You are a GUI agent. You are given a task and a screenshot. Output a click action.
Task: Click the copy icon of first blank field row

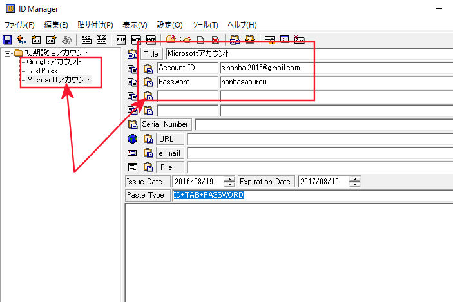132,96
